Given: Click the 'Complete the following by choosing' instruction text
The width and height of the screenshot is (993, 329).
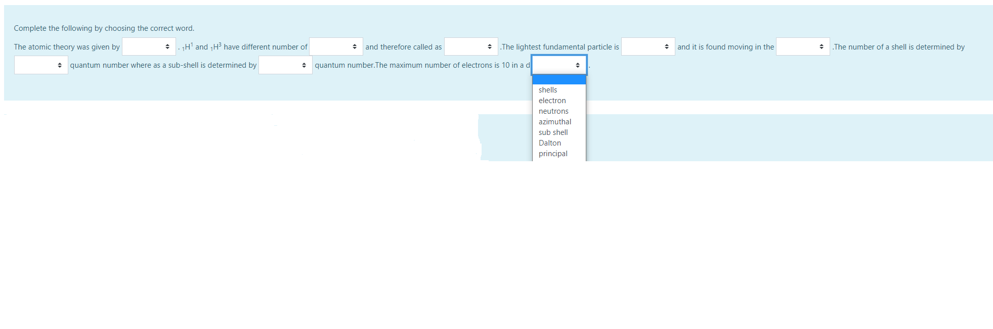Looking at the screenshot, I should [104, 28].
